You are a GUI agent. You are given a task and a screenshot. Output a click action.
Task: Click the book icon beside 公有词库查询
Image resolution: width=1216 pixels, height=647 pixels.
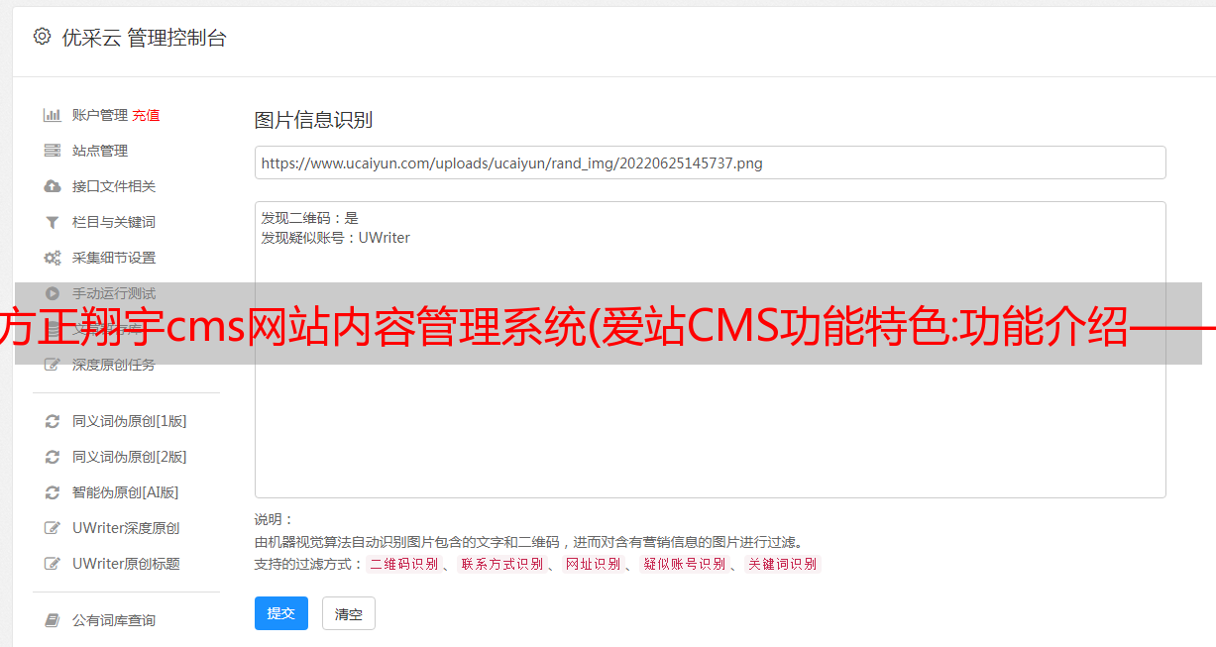pyautogui.click(x=53, y=620)
